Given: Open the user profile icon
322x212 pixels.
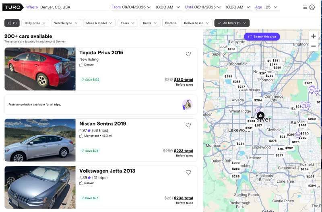Looking at the screenshot, I should (x=312, y=7).
